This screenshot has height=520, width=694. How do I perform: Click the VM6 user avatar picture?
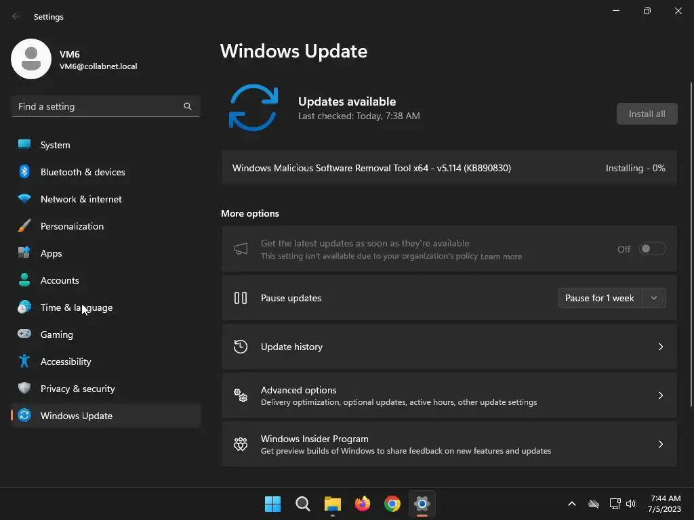point(31,59)
